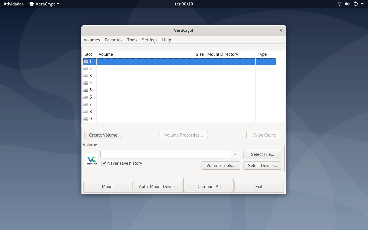Open the Favorites menu

pos(114,40)
